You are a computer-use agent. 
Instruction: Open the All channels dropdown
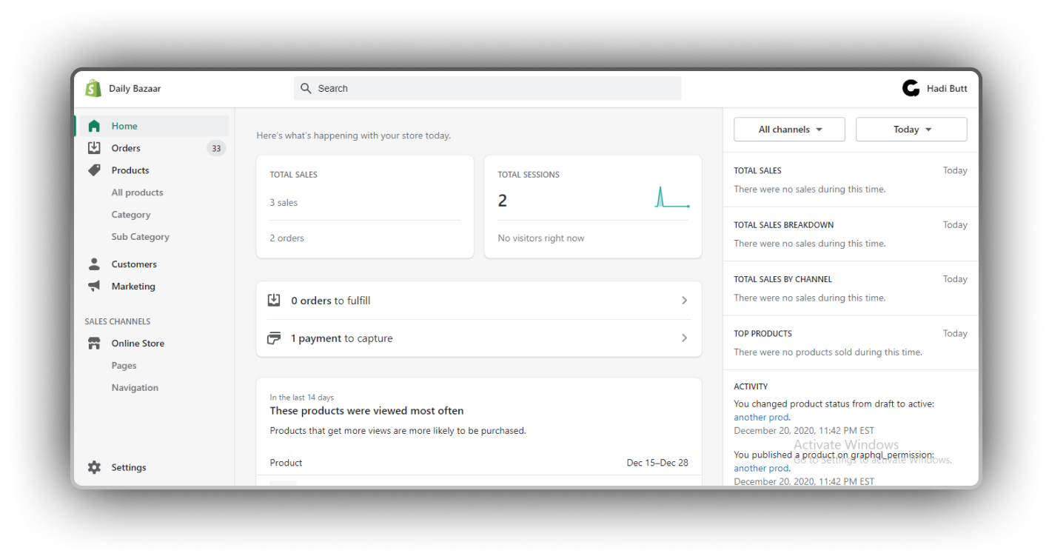(789, 130)
